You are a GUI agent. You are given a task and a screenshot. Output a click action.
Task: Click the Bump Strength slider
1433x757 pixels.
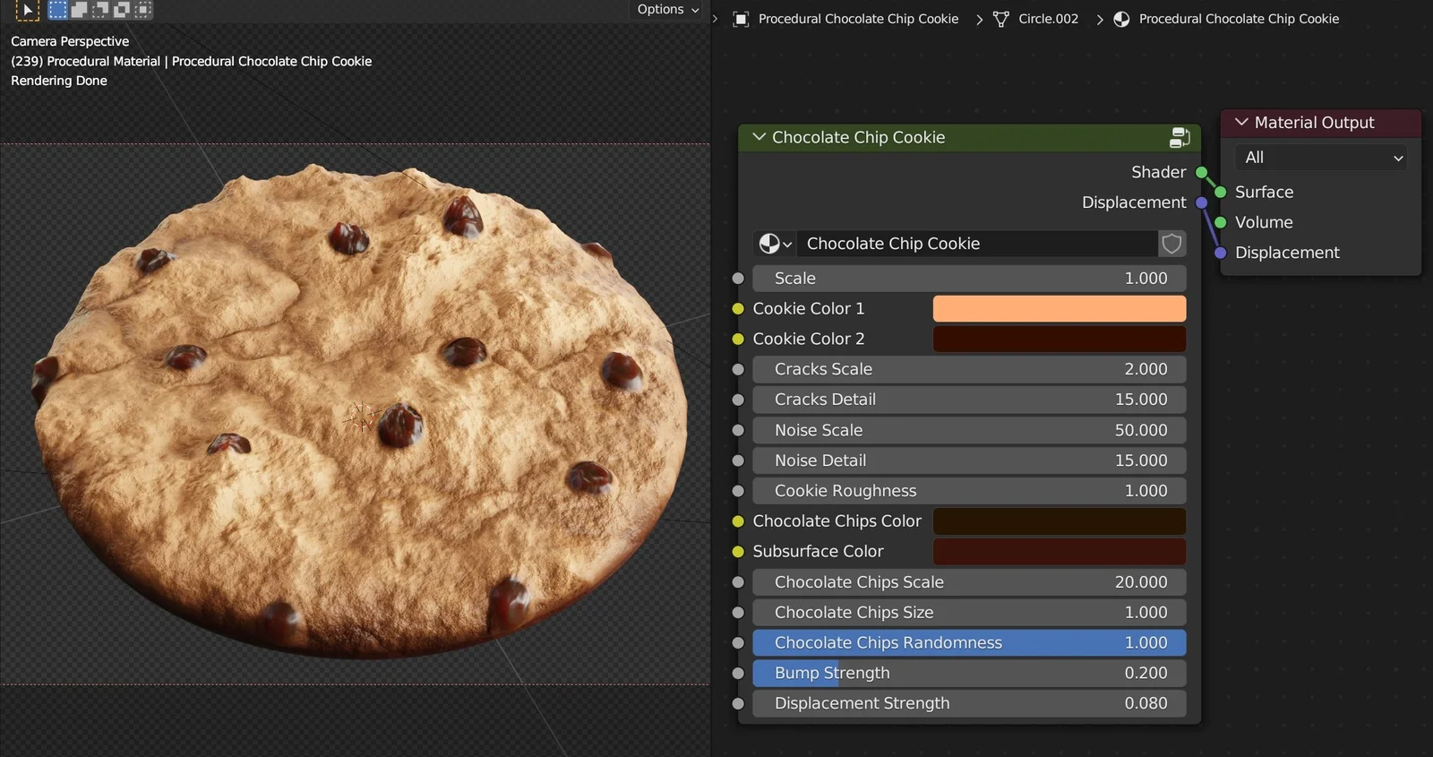(969, 673)
